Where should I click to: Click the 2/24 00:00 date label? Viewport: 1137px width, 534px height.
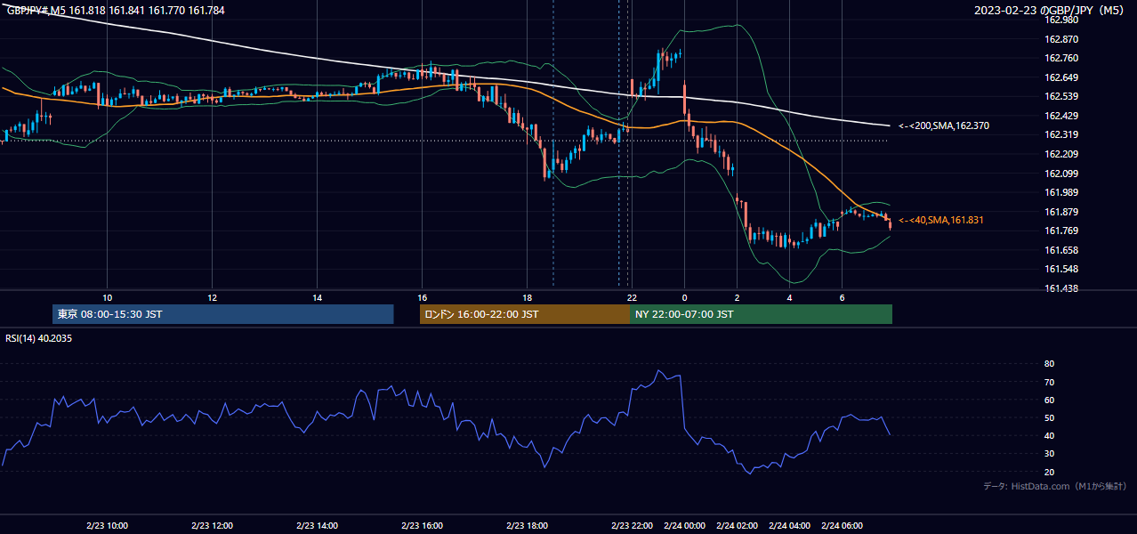click(x=684, y=526)
